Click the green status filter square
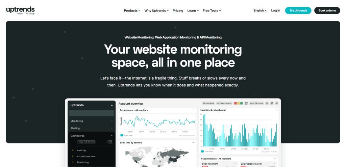Image resolution: width=346 pixels, height=167 pixels. 241,103
